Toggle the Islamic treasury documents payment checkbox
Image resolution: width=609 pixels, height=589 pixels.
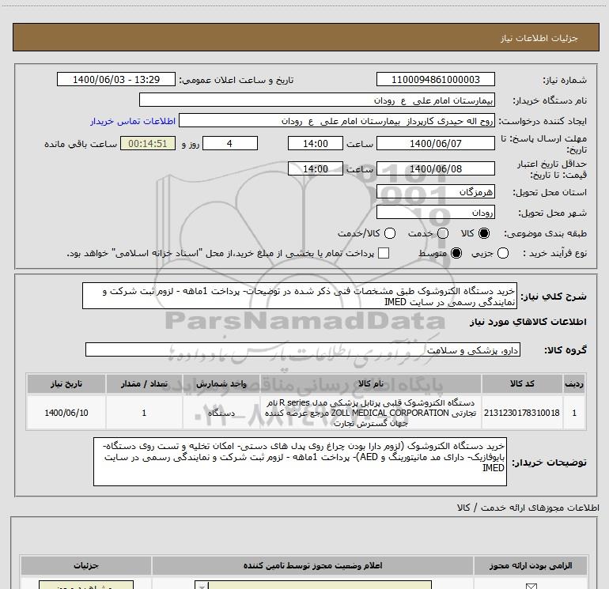[x=384, y=253]
